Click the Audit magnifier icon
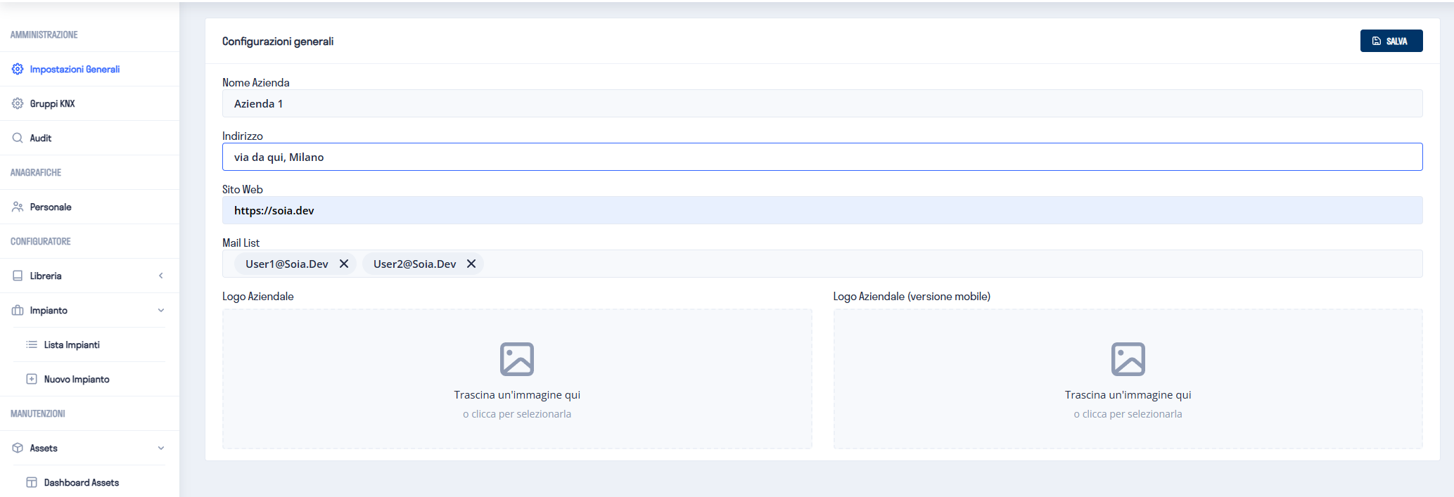The image size is (1454, 497). coord(18,138)
